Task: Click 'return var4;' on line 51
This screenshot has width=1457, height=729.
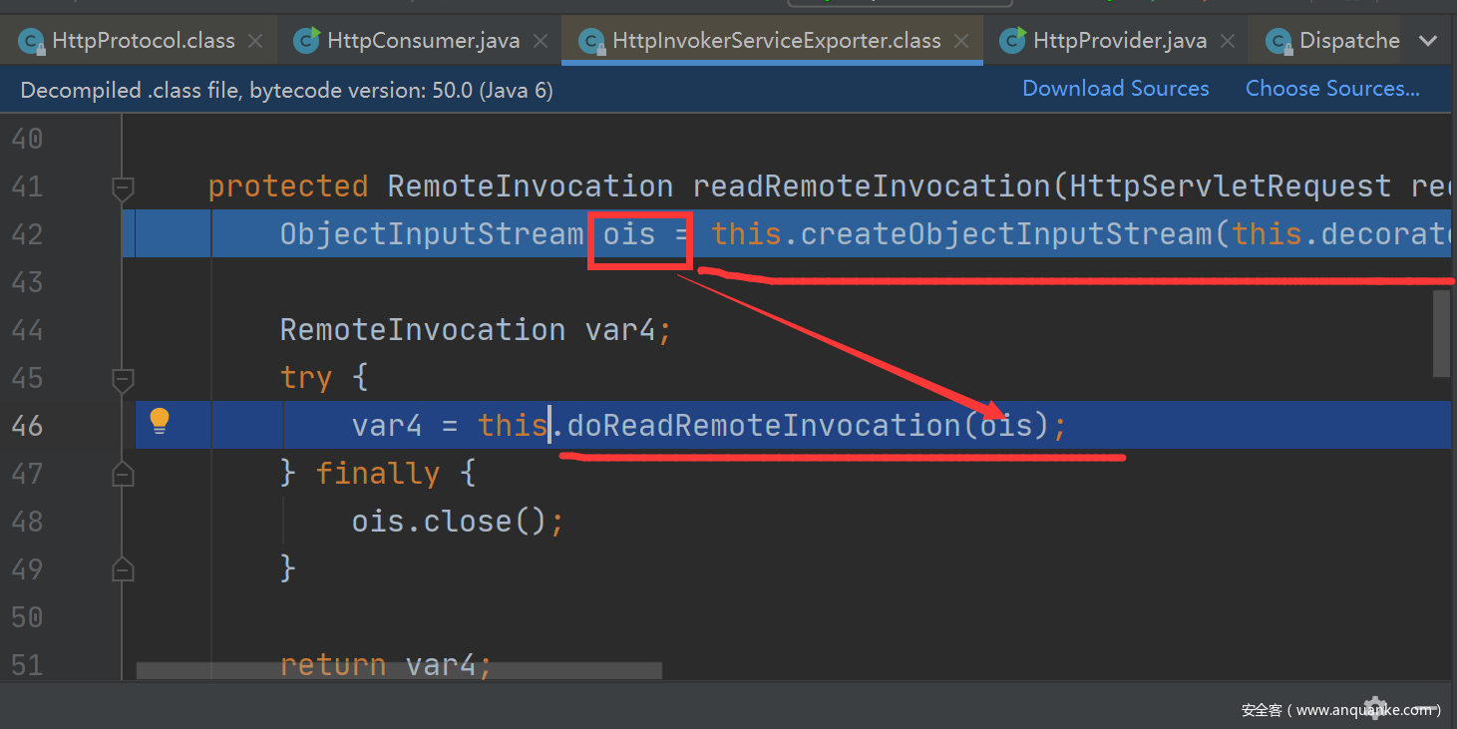Action: 386,665
